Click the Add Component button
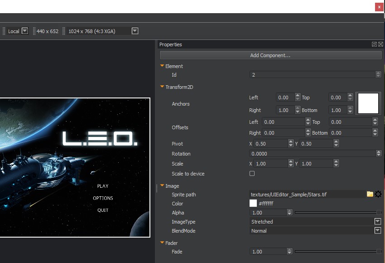This screenshot has height=263, width=385. pos(270,55)
